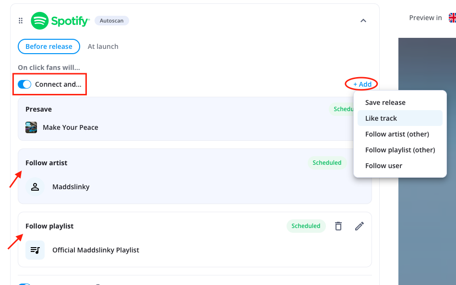This screenshot has width=456, height=285.
Task: Choose Follow playlist (other) option
Action: (400, 150)
